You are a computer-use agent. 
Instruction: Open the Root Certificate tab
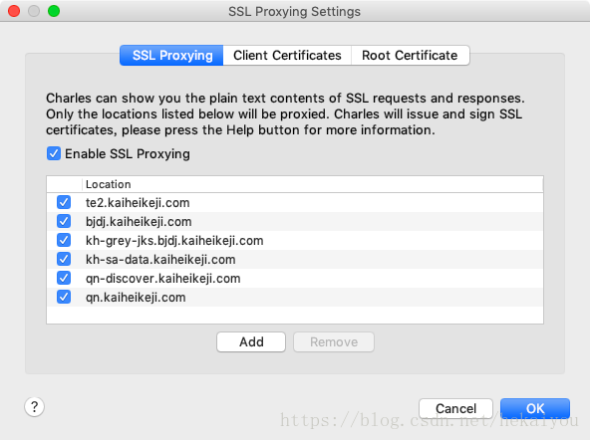(x=411, y=55)
